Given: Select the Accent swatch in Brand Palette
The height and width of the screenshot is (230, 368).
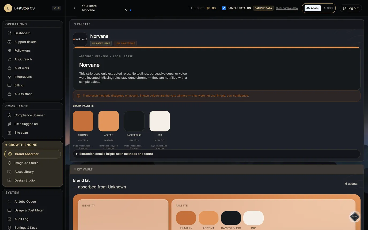Looking at the screenshot, I should coord(109,121).
